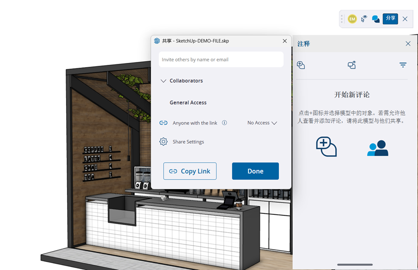Close the 注释 comments panel
The width and height of the screenshot is (418, 270).
tap(408, 44)
